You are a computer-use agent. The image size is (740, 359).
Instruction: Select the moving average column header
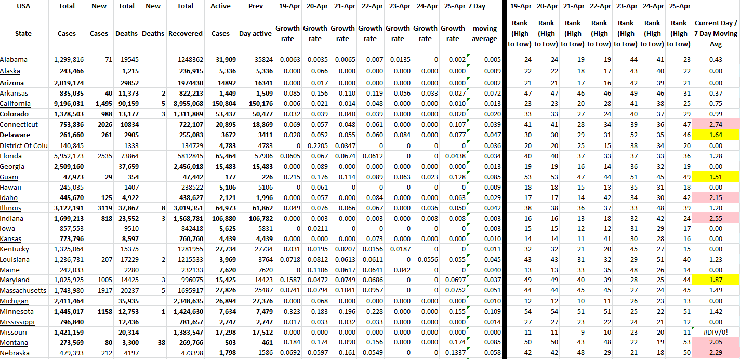pos(484,33)
